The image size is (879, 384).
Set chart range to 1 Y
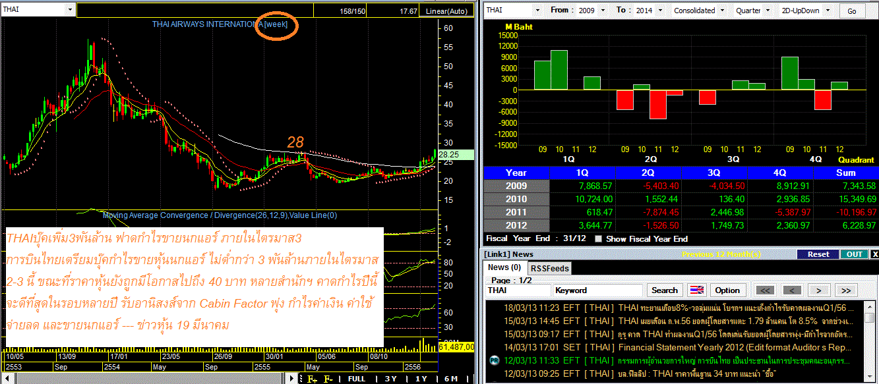[x=421, y=379]
